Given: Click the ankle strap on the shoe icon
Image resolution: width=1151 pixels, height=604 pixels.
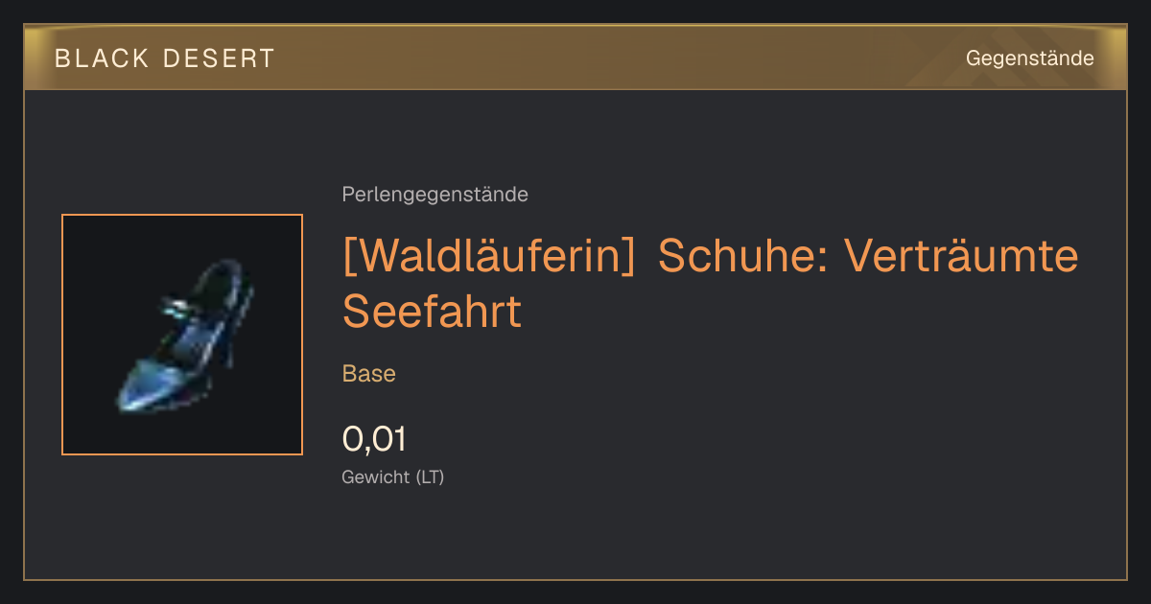Looking at the screenshot, I should (184, 307).
